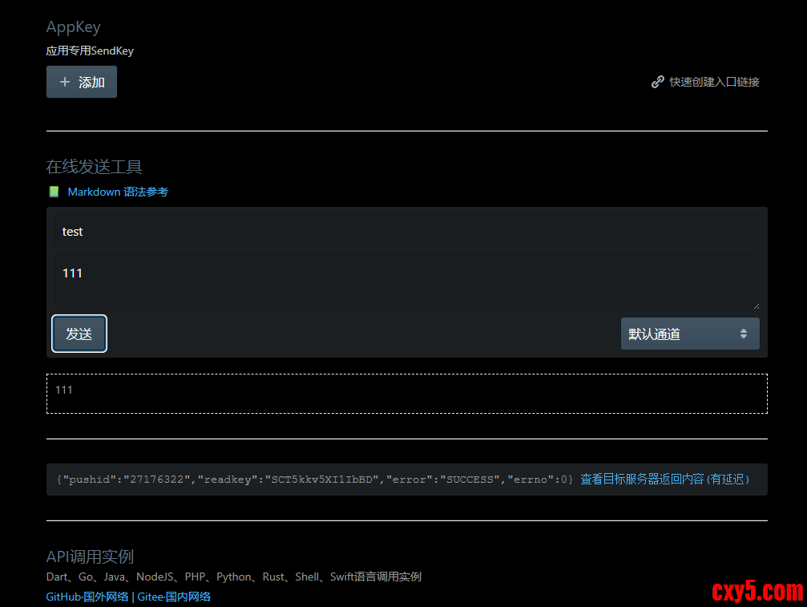
Task: Click the green book icon beside Markdown
Action: tap(54, 192)
